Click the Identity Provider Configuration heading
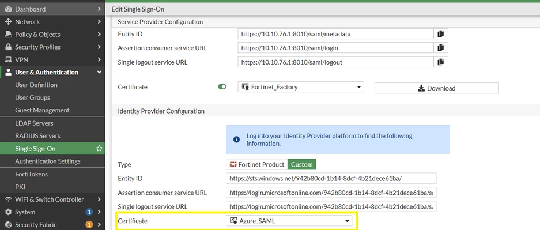 pos(161,111)
